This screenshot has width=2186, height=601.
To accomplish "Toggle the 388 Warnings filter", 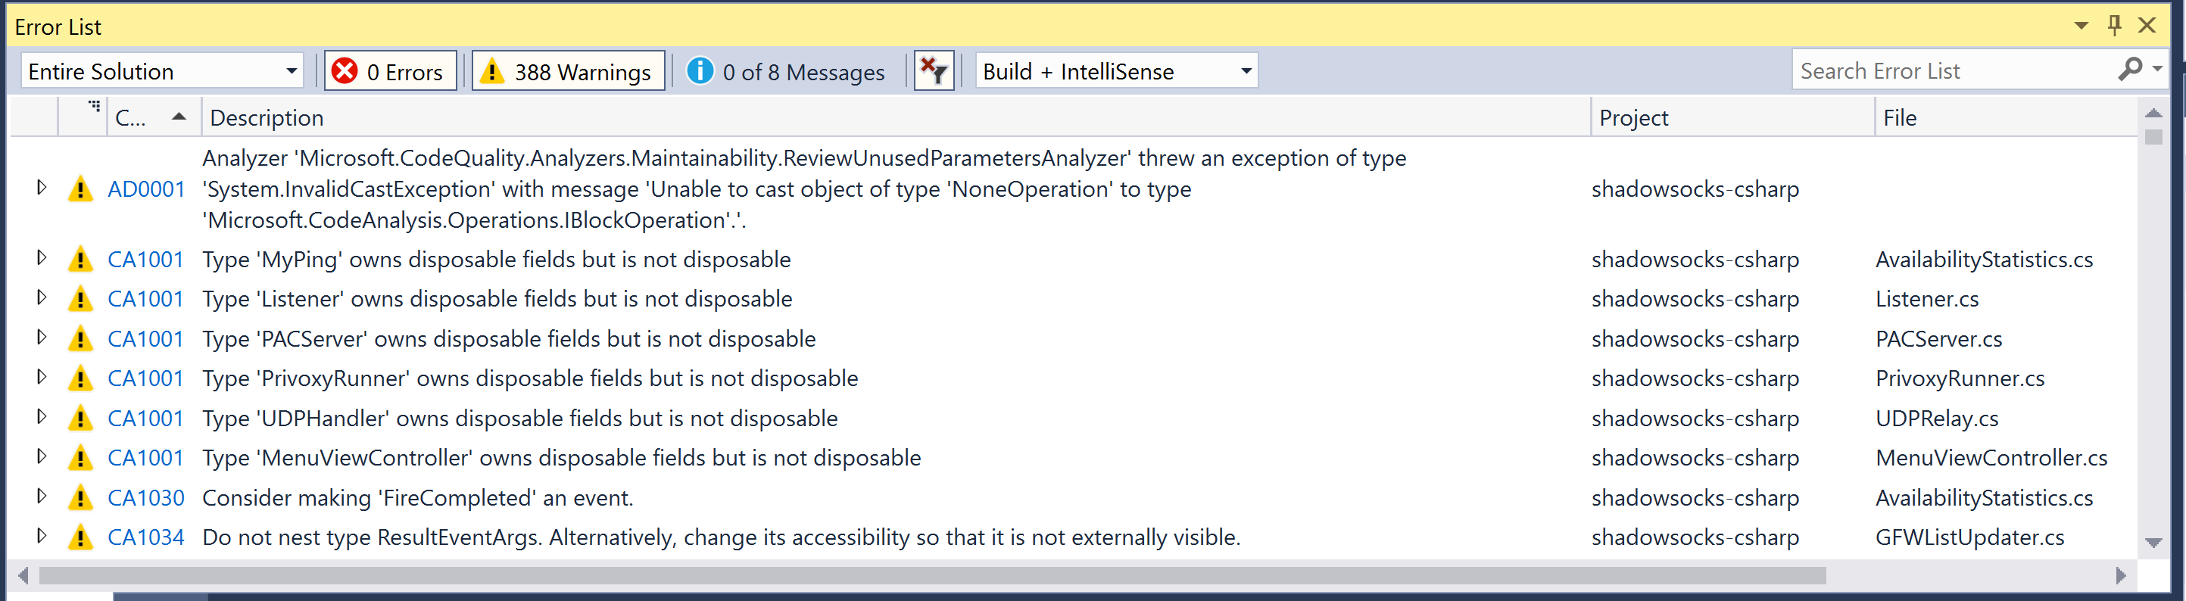I will tap(567, 70).
